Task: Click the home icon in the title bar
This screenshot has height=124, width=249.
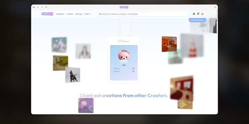Action: click(x=34, y=7)
